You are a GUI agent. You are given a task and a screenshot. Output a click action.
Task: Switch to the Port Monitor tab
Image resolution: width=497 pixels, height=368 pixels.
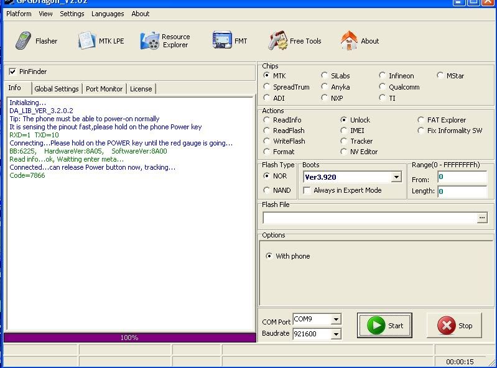coord(104,89)
